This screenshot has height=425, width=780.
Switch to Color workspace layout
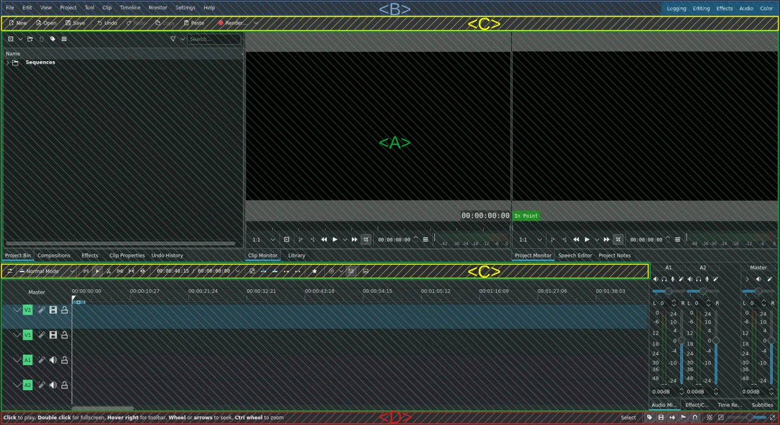click(x=766, y=8)
